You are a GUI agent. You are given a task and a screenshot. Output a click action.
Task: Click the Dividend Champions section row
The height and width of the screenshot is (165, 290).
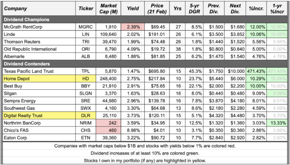pos(145,19)
